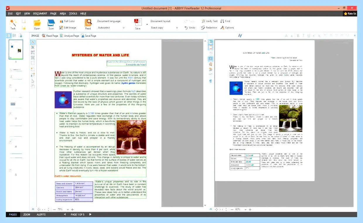The image size is (363, 223).
Task: Select the Draw Picture Area tool
Action: coord(33,47)
